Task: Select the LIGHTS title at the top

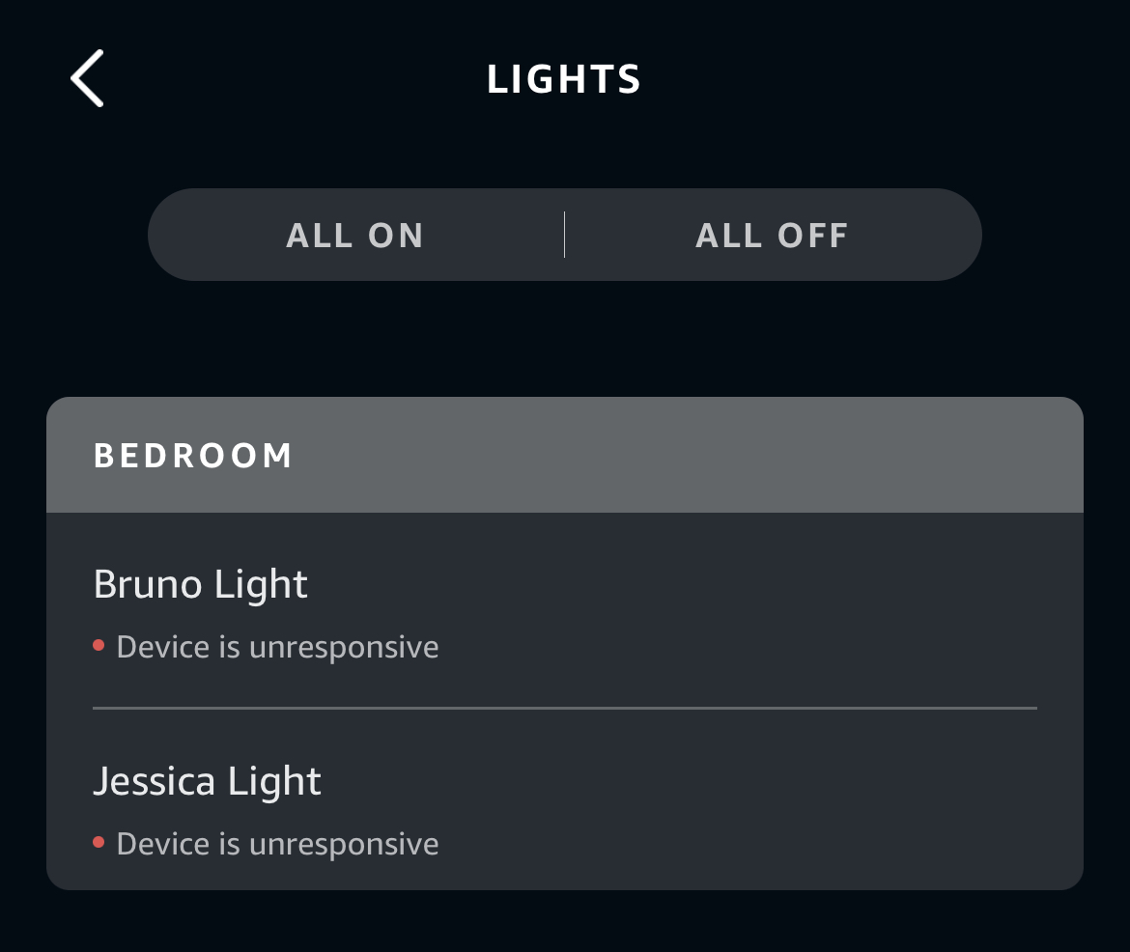Action: click(564, 79)
